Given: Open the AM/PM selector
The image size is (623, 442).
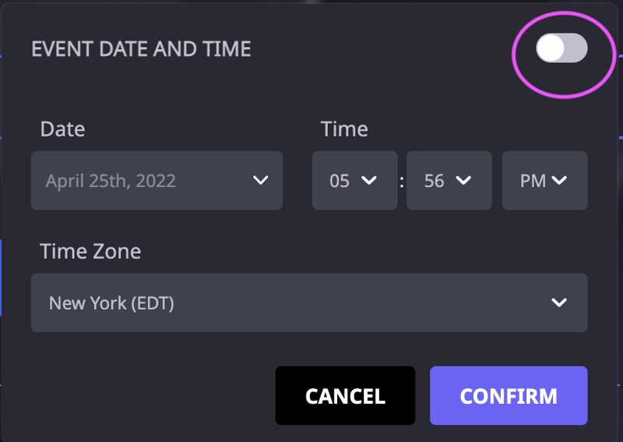Looking at the screenshot, I should [544, 181].
